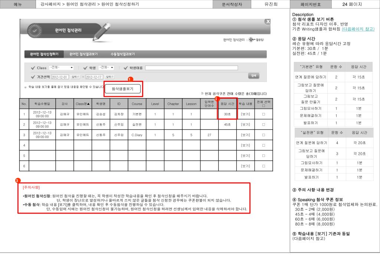Screen dimensions: 380x264
Task: Expand the 학생 dropdown
Action: click(106, 68)
